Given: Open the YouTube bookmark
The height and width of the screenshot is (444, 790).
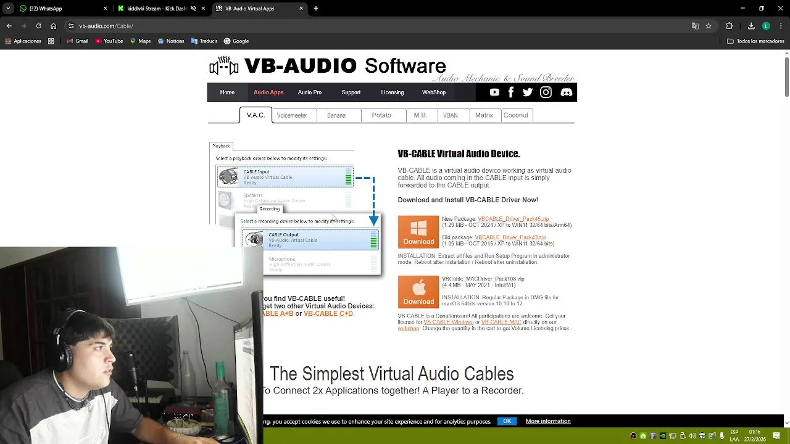Looking at the screenshot, I should coord(109,41).
